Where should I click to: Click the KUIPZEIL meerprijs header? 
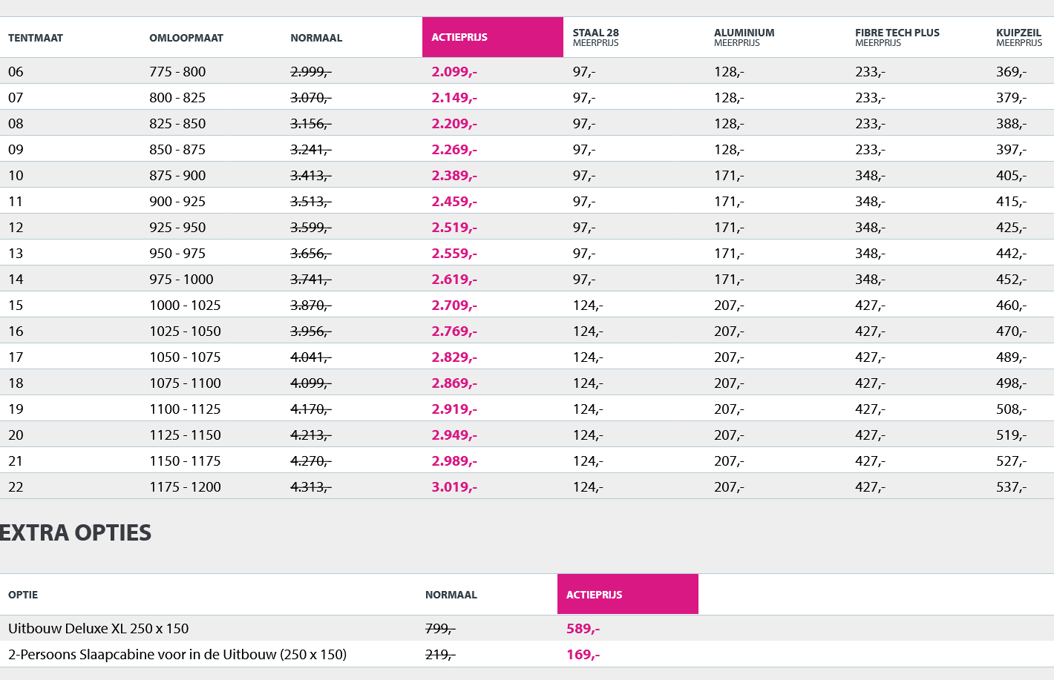pyautogui.click(x=1018, y=37)
